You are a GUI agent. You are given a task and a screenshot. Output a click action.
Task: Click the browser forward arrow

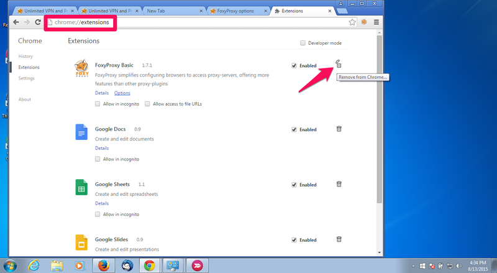(x=27, y=22)
